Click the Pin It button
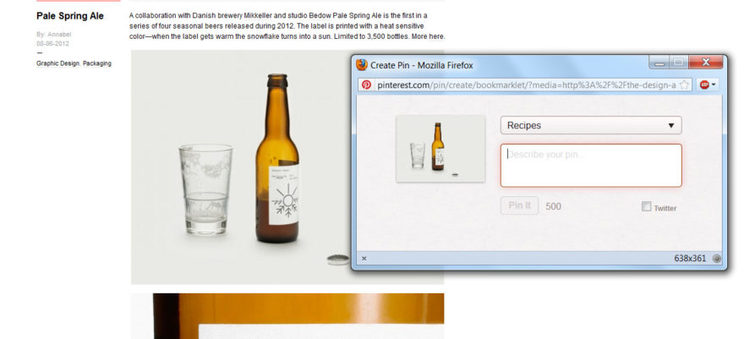Viewport: 744px width, 339px height. 520,205
